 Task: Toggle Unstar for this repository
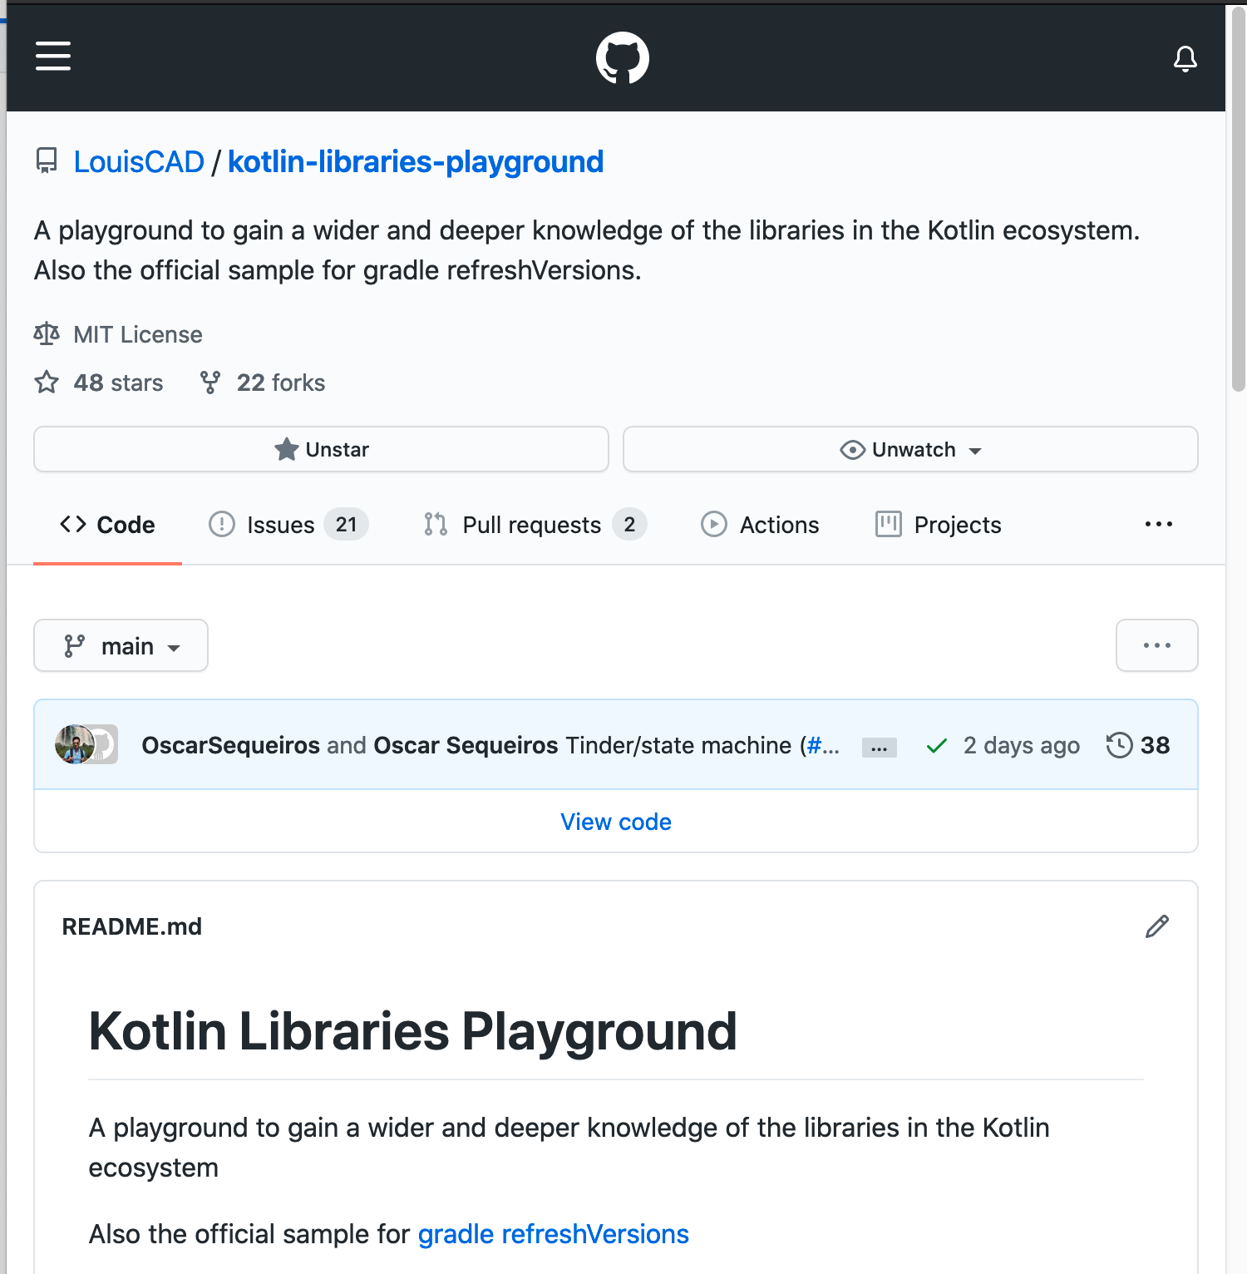[x=321, y=450]
